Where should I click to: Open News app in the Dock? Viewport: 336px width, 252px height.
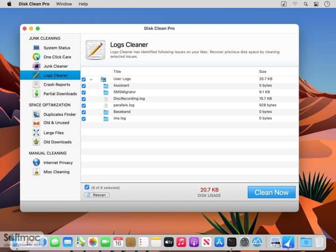(x=206, y=242)
